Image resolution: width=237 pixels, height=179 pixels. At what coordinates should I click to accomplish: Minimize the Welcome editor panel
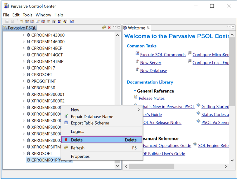pos(229,27)
